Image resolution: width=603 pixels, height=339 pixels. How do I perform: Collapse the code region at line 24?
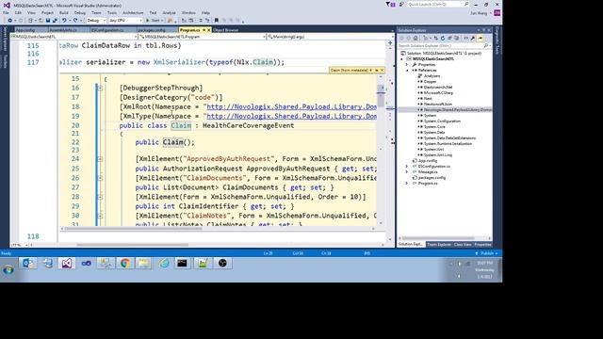click(100, 159)
